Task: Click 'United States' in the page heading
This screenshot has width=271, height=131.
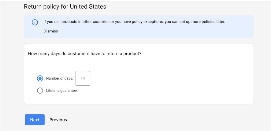Action: tap(88, 6)
